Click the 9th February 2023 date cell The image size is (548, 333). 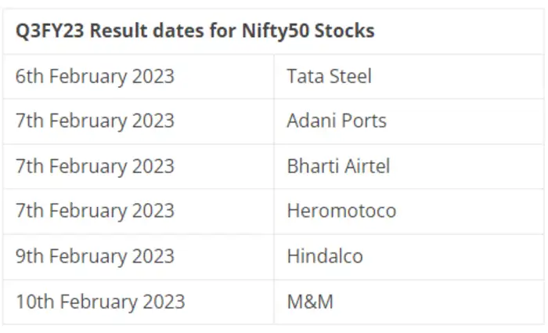click(95, 256)
